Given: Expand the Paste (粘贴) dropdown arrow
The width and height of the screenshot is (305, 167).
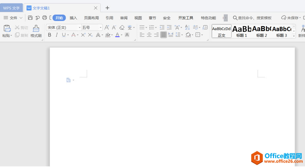Looking at the screenshot, I should coord(11,36).
